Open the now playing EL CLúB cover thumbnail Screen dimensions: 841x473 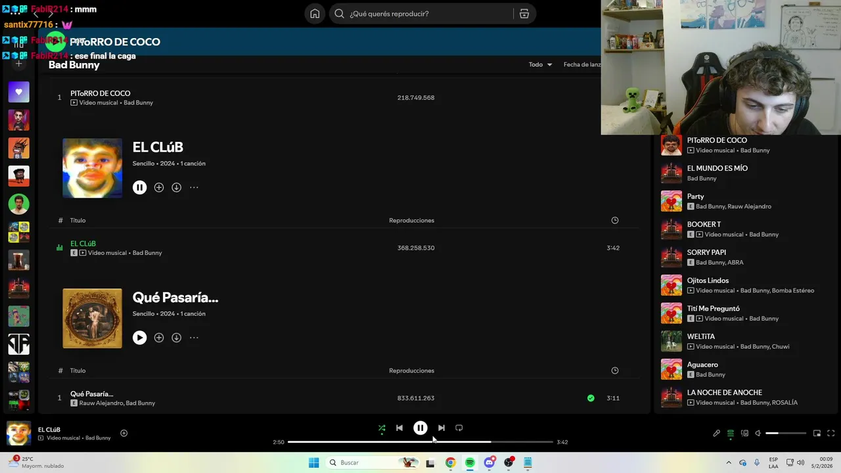(18, 434)
